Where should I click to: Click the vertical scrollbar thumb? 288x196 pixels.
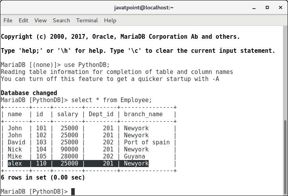click(x=285, y=156)
